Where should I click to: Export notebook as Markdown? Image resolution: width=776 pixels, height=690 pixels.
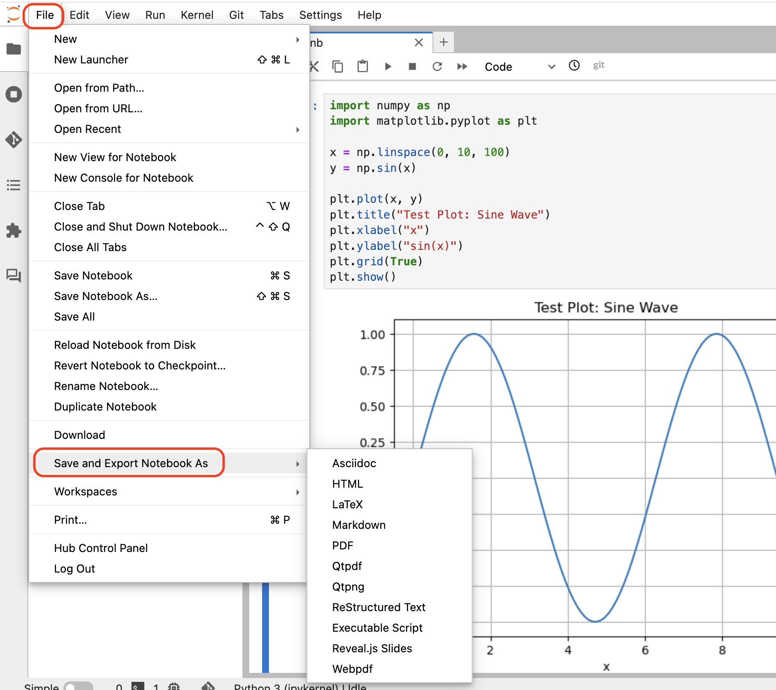tap(389, 525)
